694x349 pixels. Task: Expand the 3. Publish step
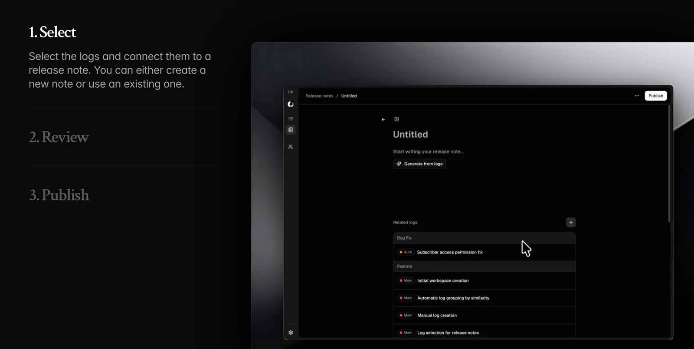pyautogui.click(x=59, y=195)
